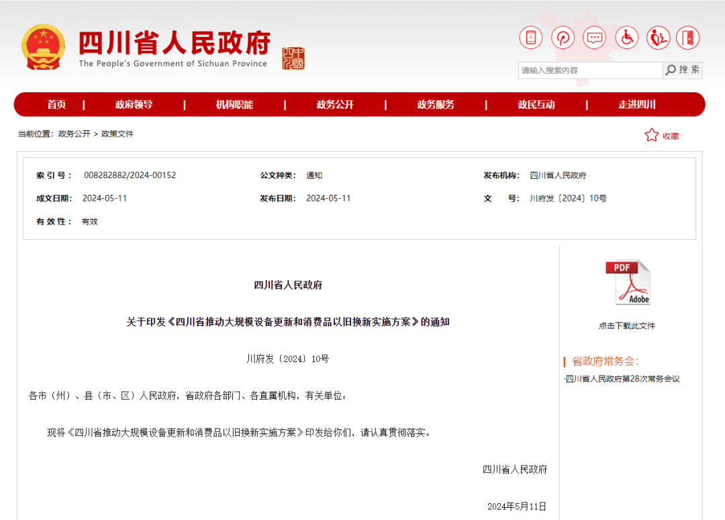
Task: Click the elderly-care service icon
Action: click(x=658, y=38)
